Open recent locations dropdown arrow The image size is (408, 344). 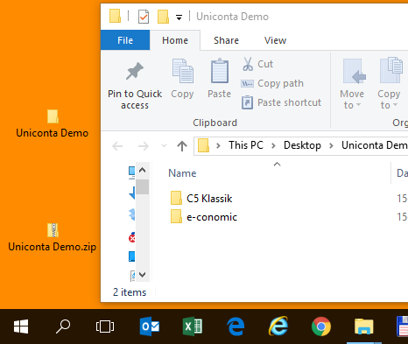click(165, 146)
